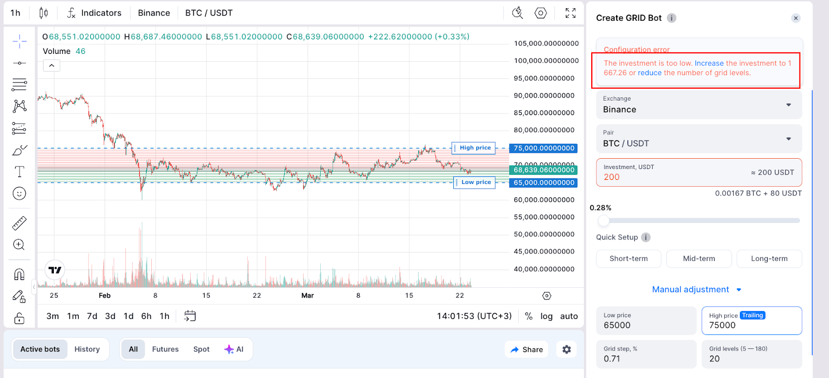
Task: Choose the Mid-term quick setup
Action: (699, 259)
